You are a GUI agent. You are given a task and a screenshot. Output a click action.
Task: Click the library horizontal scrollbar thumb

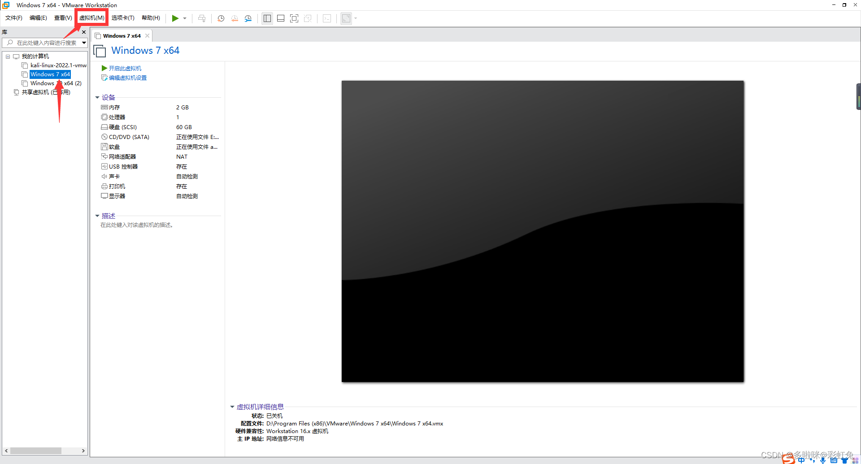[36, 451]
